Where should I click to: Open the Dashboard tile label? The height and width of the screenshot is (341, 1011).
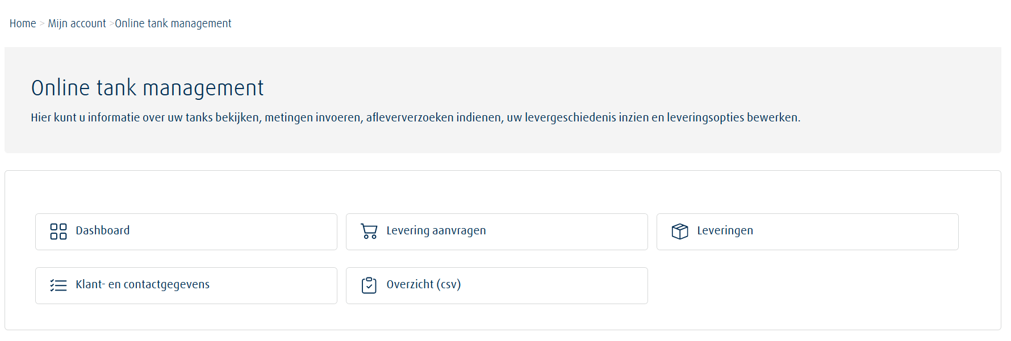click(103, 231)
